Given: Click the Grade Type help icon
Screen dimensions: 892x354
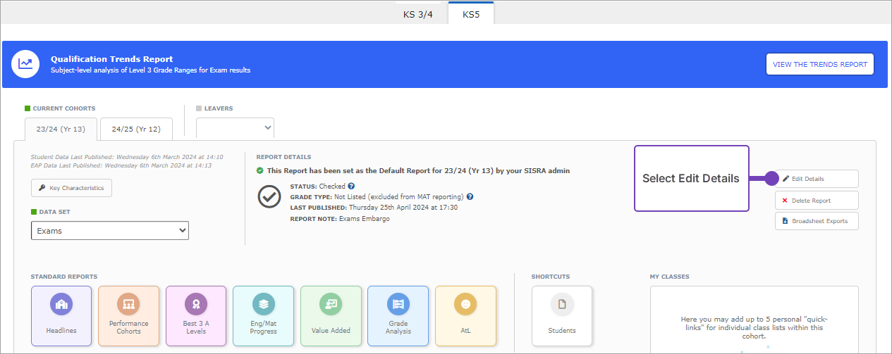Looking at the screenshot, I should coord(470,197).
